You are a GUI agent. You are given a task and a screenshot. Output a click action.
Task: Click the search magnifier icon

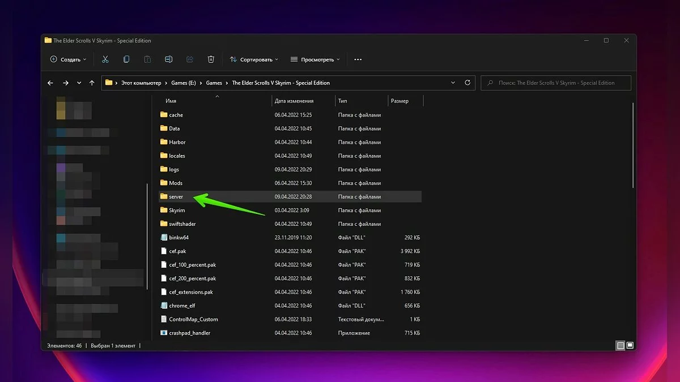[490, 83]
